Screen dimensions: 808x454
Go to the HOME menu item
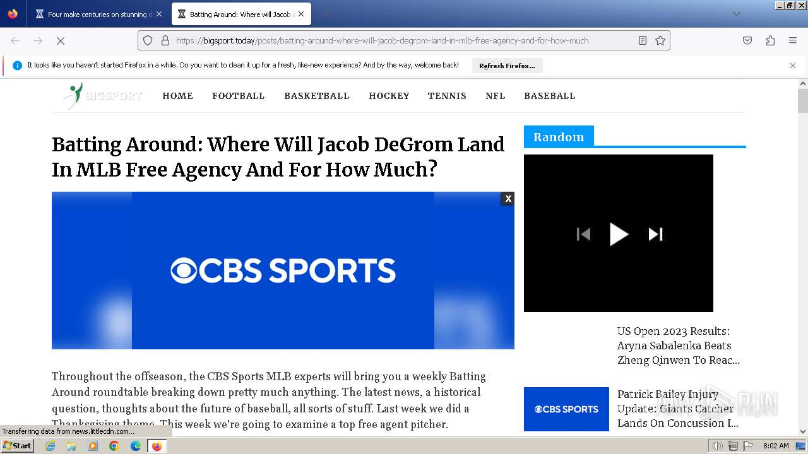(177, 96)
